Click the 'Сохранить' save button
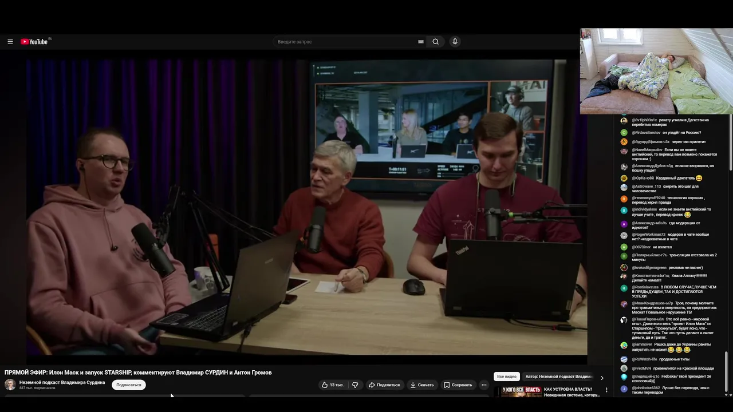This screenshot has width=733, height=412. 458,385
